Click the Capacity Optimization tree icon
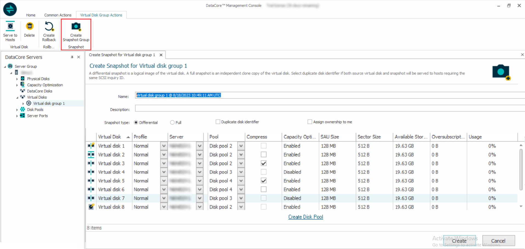 tap(23, 85)
